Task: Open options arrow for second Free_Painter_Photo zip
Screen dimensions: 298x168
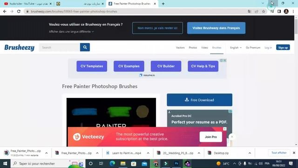Action: 97,153
